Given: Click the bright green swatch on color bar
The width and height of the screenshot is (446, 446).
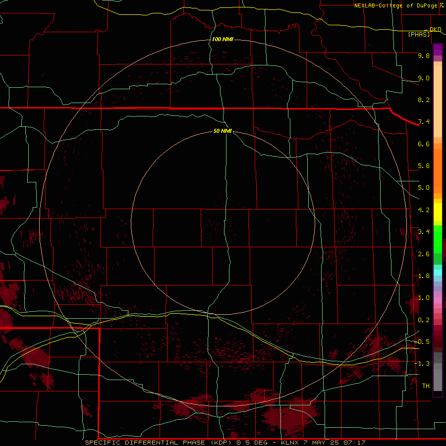Looking at the screenshot, I should [438, 239].
